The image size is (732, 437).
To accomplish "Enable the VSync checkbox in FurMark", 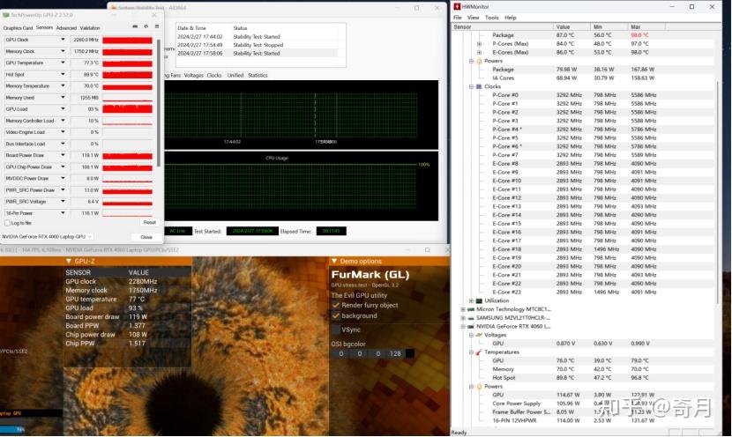I will pyautogui.click(x=336, y=330).
